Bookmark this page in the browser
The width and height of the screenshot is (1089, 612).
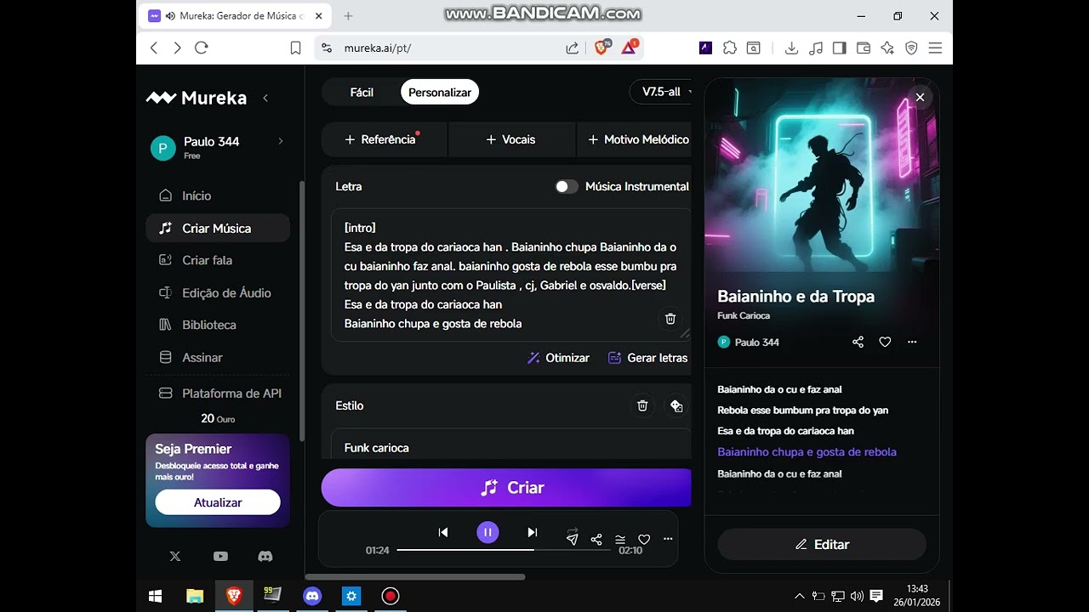295,48
